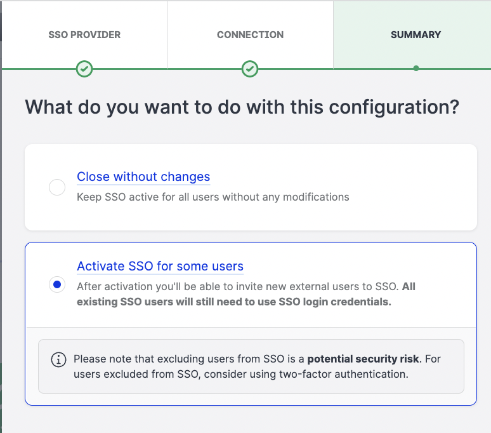Go back to the SSO Provider step

[84, 35]
